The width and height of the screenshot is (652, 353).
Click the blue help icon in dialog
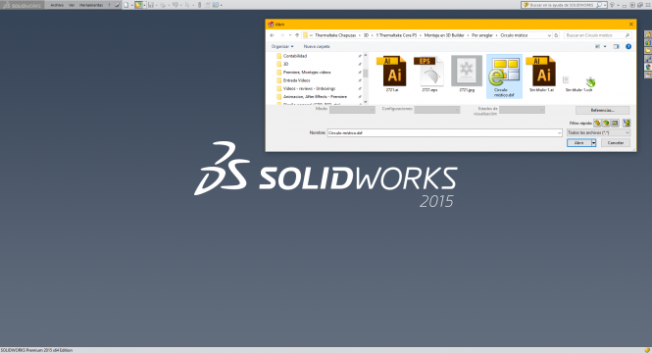[x=628, y=46]
